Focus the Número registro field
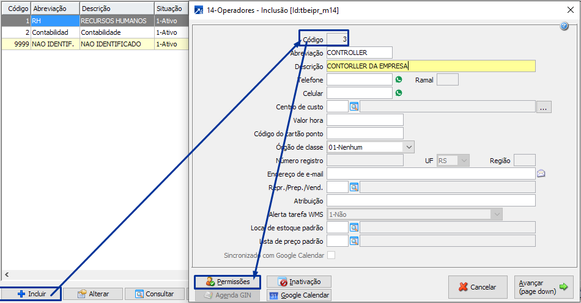The image size is (581, 303). (x=365, y=161)
